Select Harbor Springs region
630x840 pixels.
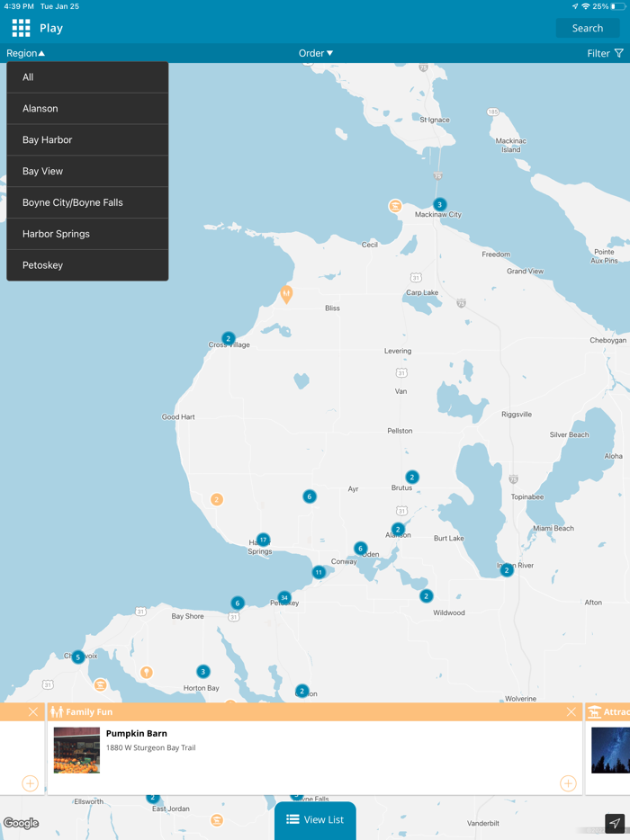click(87, 234)
